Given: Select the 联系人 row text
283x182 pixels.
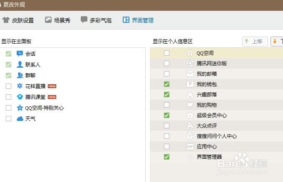Looking at the screenshot, I should (x=32, y=64).
